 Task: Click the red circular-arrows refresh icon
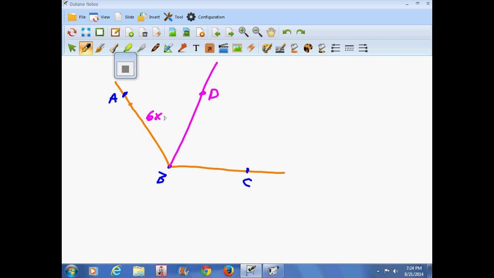(x=72, y=32)
